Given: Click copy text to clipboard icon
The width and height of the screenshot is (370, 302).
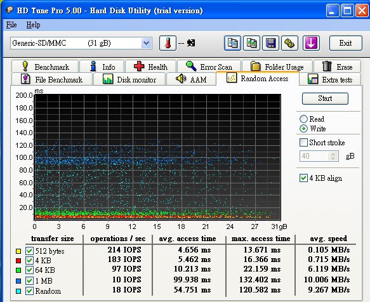Looking at the screenshot, I should point(232,43).
